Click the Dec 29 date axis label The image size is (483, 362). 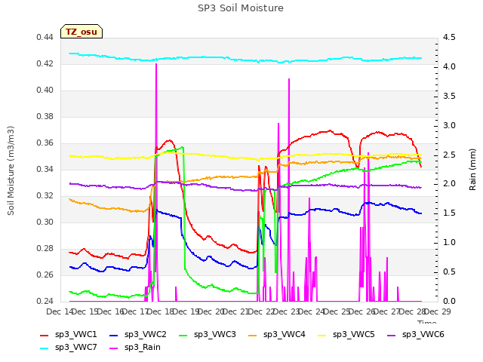tap(438, 312)
